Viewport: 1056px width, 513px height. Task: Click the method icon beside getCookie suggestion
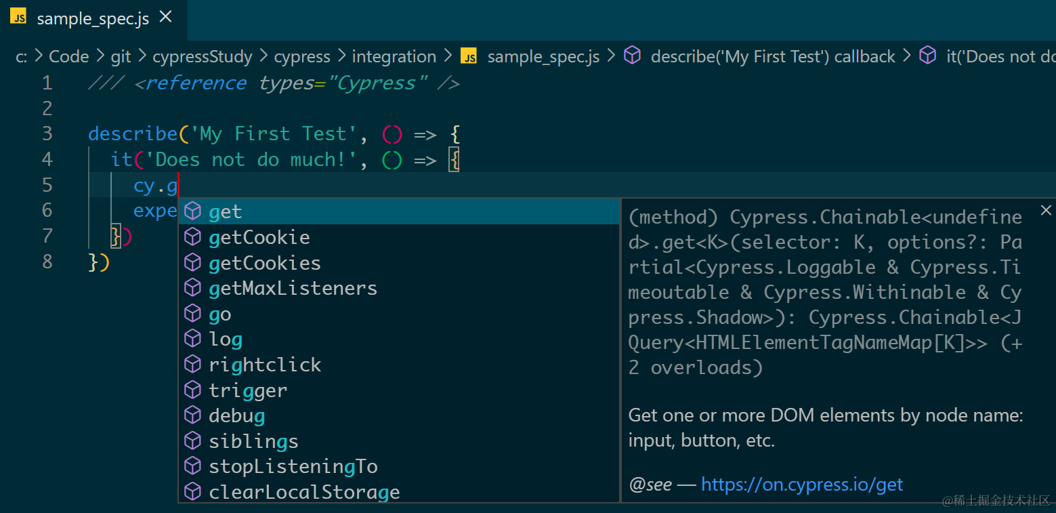[x=193, y=237]
